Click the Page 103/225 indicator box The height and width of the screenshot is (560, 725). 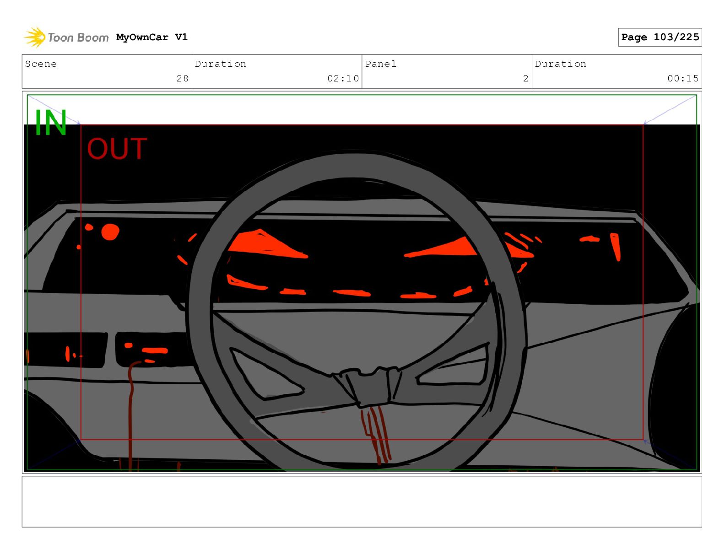coord(660,37)
